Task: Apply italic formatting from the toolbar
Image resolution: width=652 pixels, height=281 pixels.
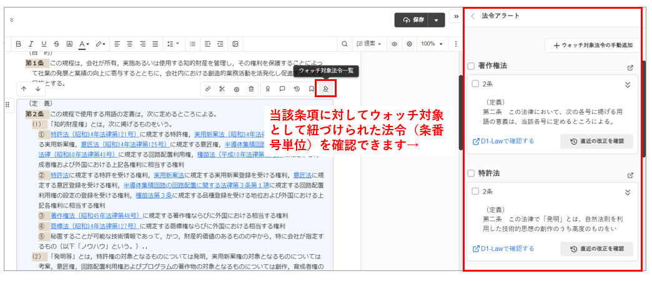Action: pos(31,44)
